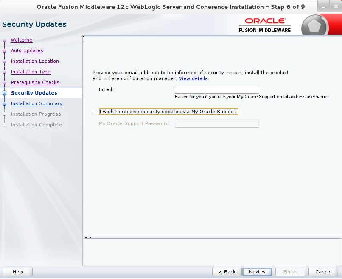Open Help for the installer
This screenshot has width=342, height=279.
tap(17, 272)
